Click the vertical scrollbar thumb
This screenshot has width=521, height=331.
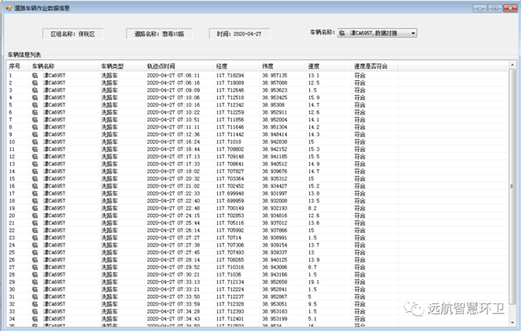coord(512,186)
